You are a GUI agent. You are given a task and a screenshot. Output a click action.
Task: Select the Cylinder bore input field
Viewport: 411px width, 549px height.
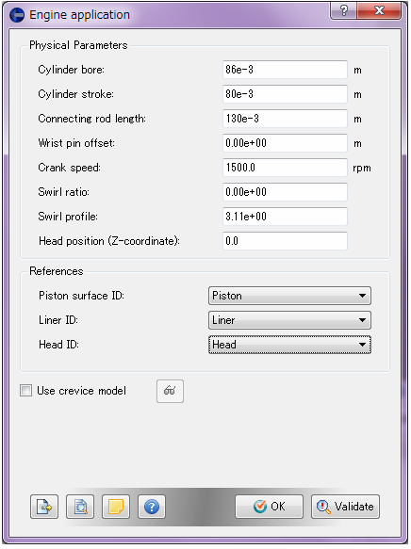pyautogui.click(x=285, y=70)
